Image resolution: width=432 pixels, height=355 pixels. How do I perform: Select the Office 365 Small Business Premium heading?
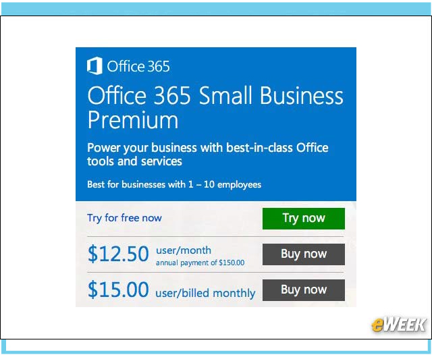coord(215,107)
